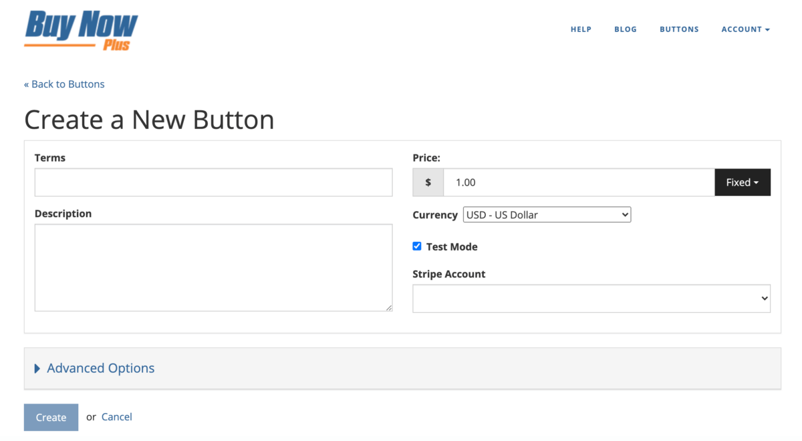This screenshot has height=441, width=802.
Task: Expand the Advanced Options section
Action: (x=100, y=368)
